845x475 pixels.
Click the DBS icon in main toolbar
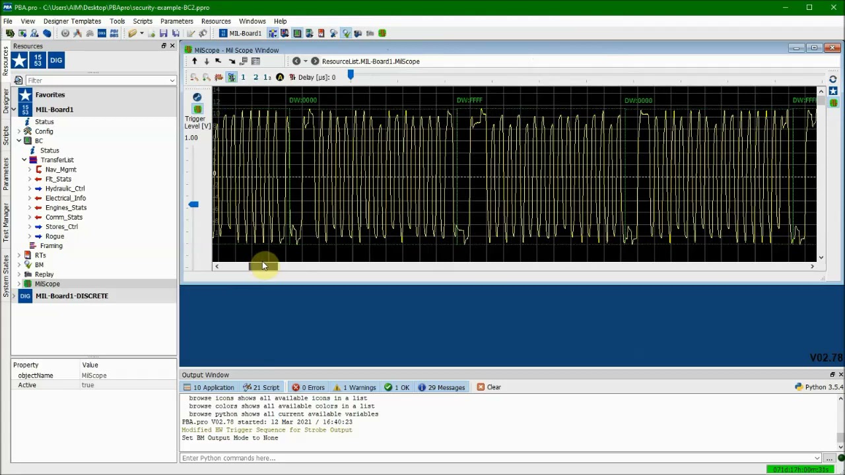[x=102, y=33]
